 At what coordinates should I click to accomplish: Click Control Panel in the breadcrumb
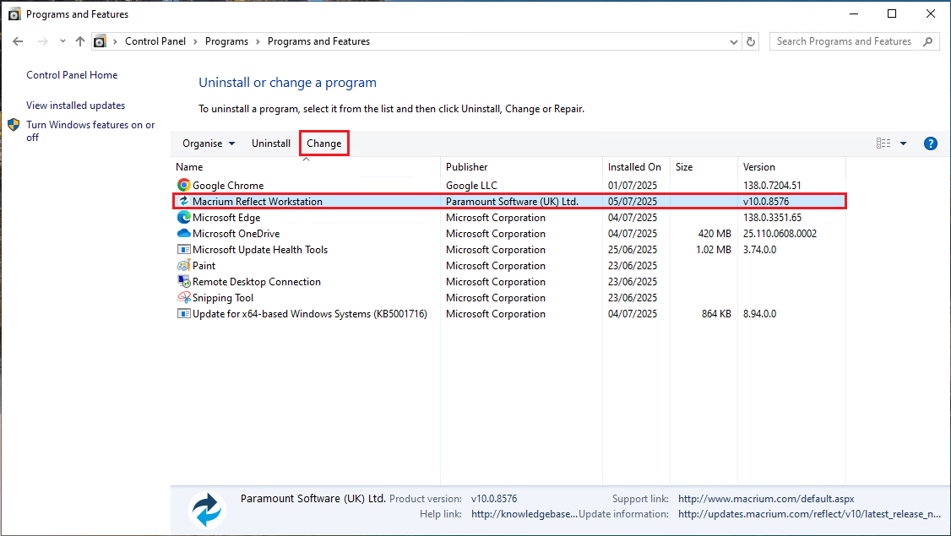pyautogui.click(x=155, y=41)
